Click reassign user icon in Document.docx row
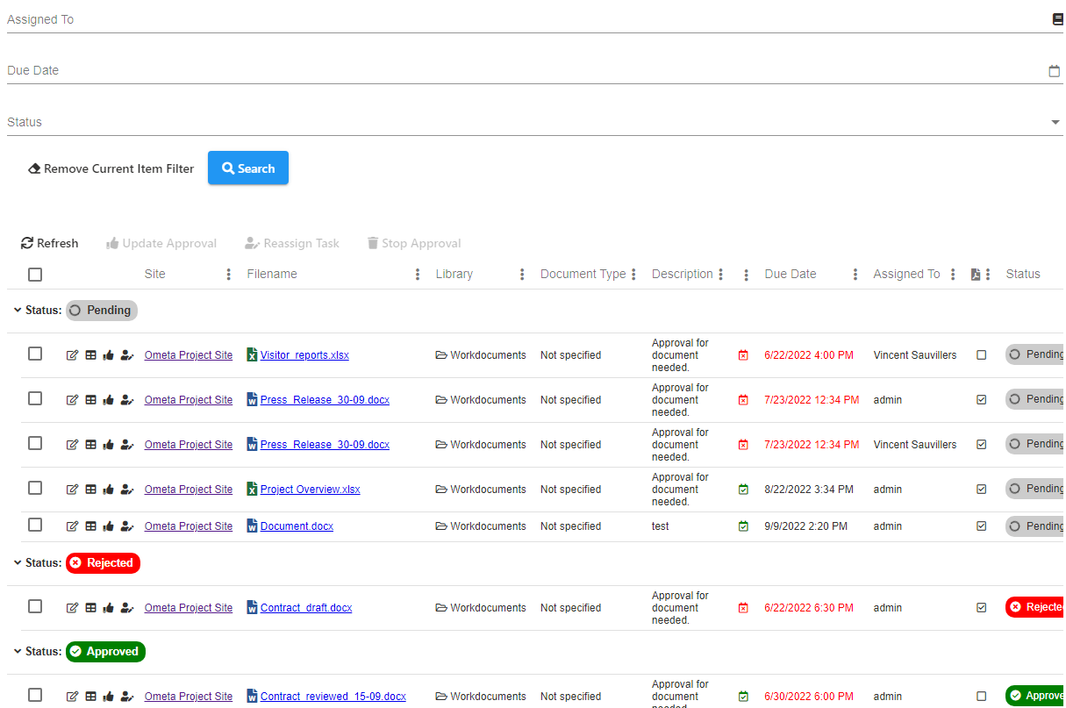This screenshot has height=708, width=1066. (127, 526)
